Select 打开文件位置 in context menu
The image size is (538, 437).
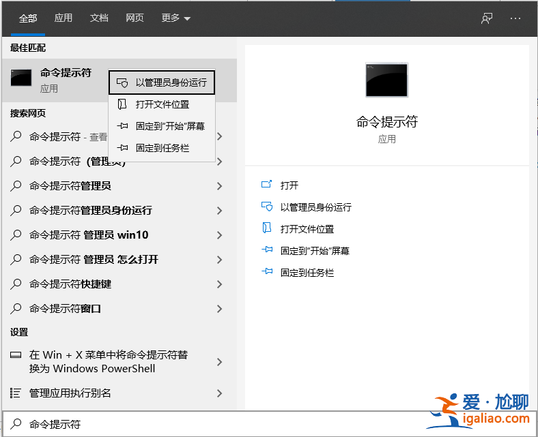pyautogui.click(x=162, y=104)
